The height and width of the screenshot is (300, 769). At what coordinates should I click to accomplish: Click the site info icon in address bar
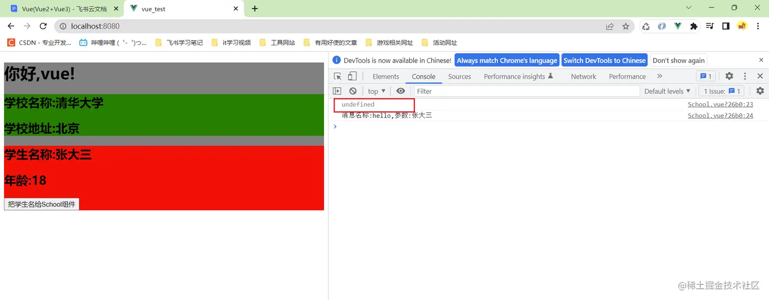tap(63, 26)
